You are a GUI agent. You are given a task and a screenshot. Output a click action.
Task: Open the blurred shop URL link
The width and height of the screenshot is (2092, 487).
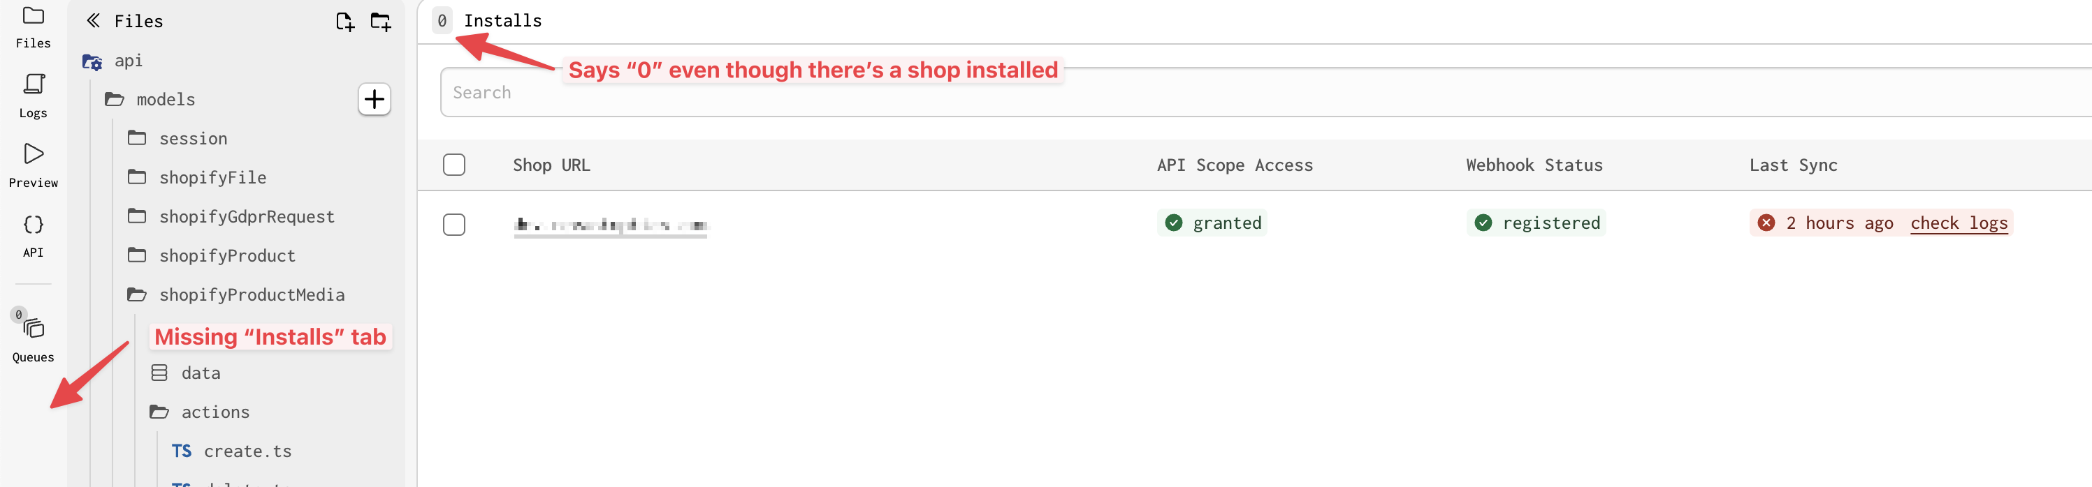(x=611, y=225)
